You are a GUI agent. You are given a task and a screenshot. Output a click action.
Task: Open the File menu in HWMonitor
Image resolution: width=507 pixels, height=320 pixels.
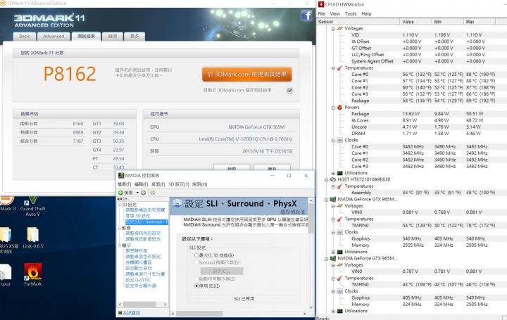[x=321, y=14]
